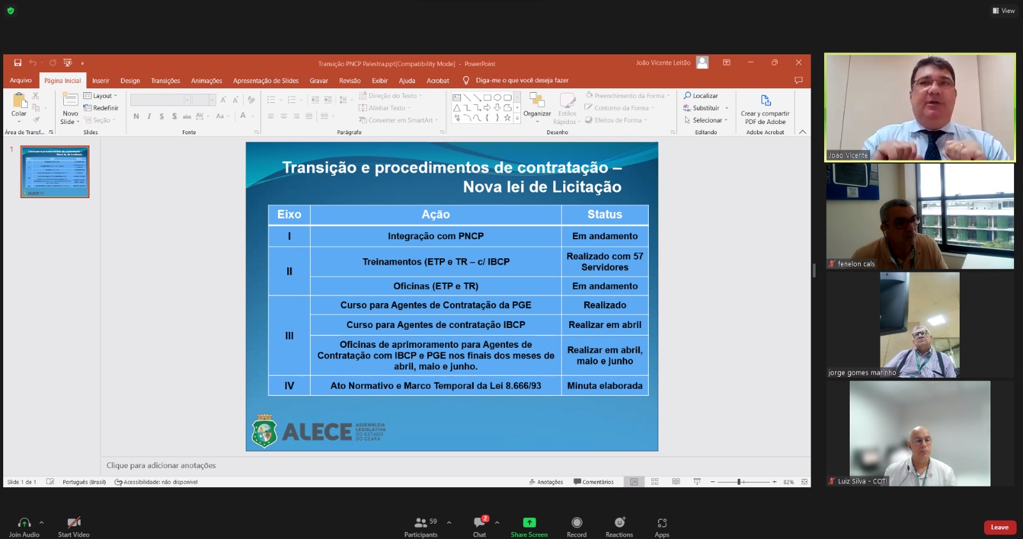
Task: Expand the Layout dropdown
Action: pyautogui.click(x=101, y=96)
